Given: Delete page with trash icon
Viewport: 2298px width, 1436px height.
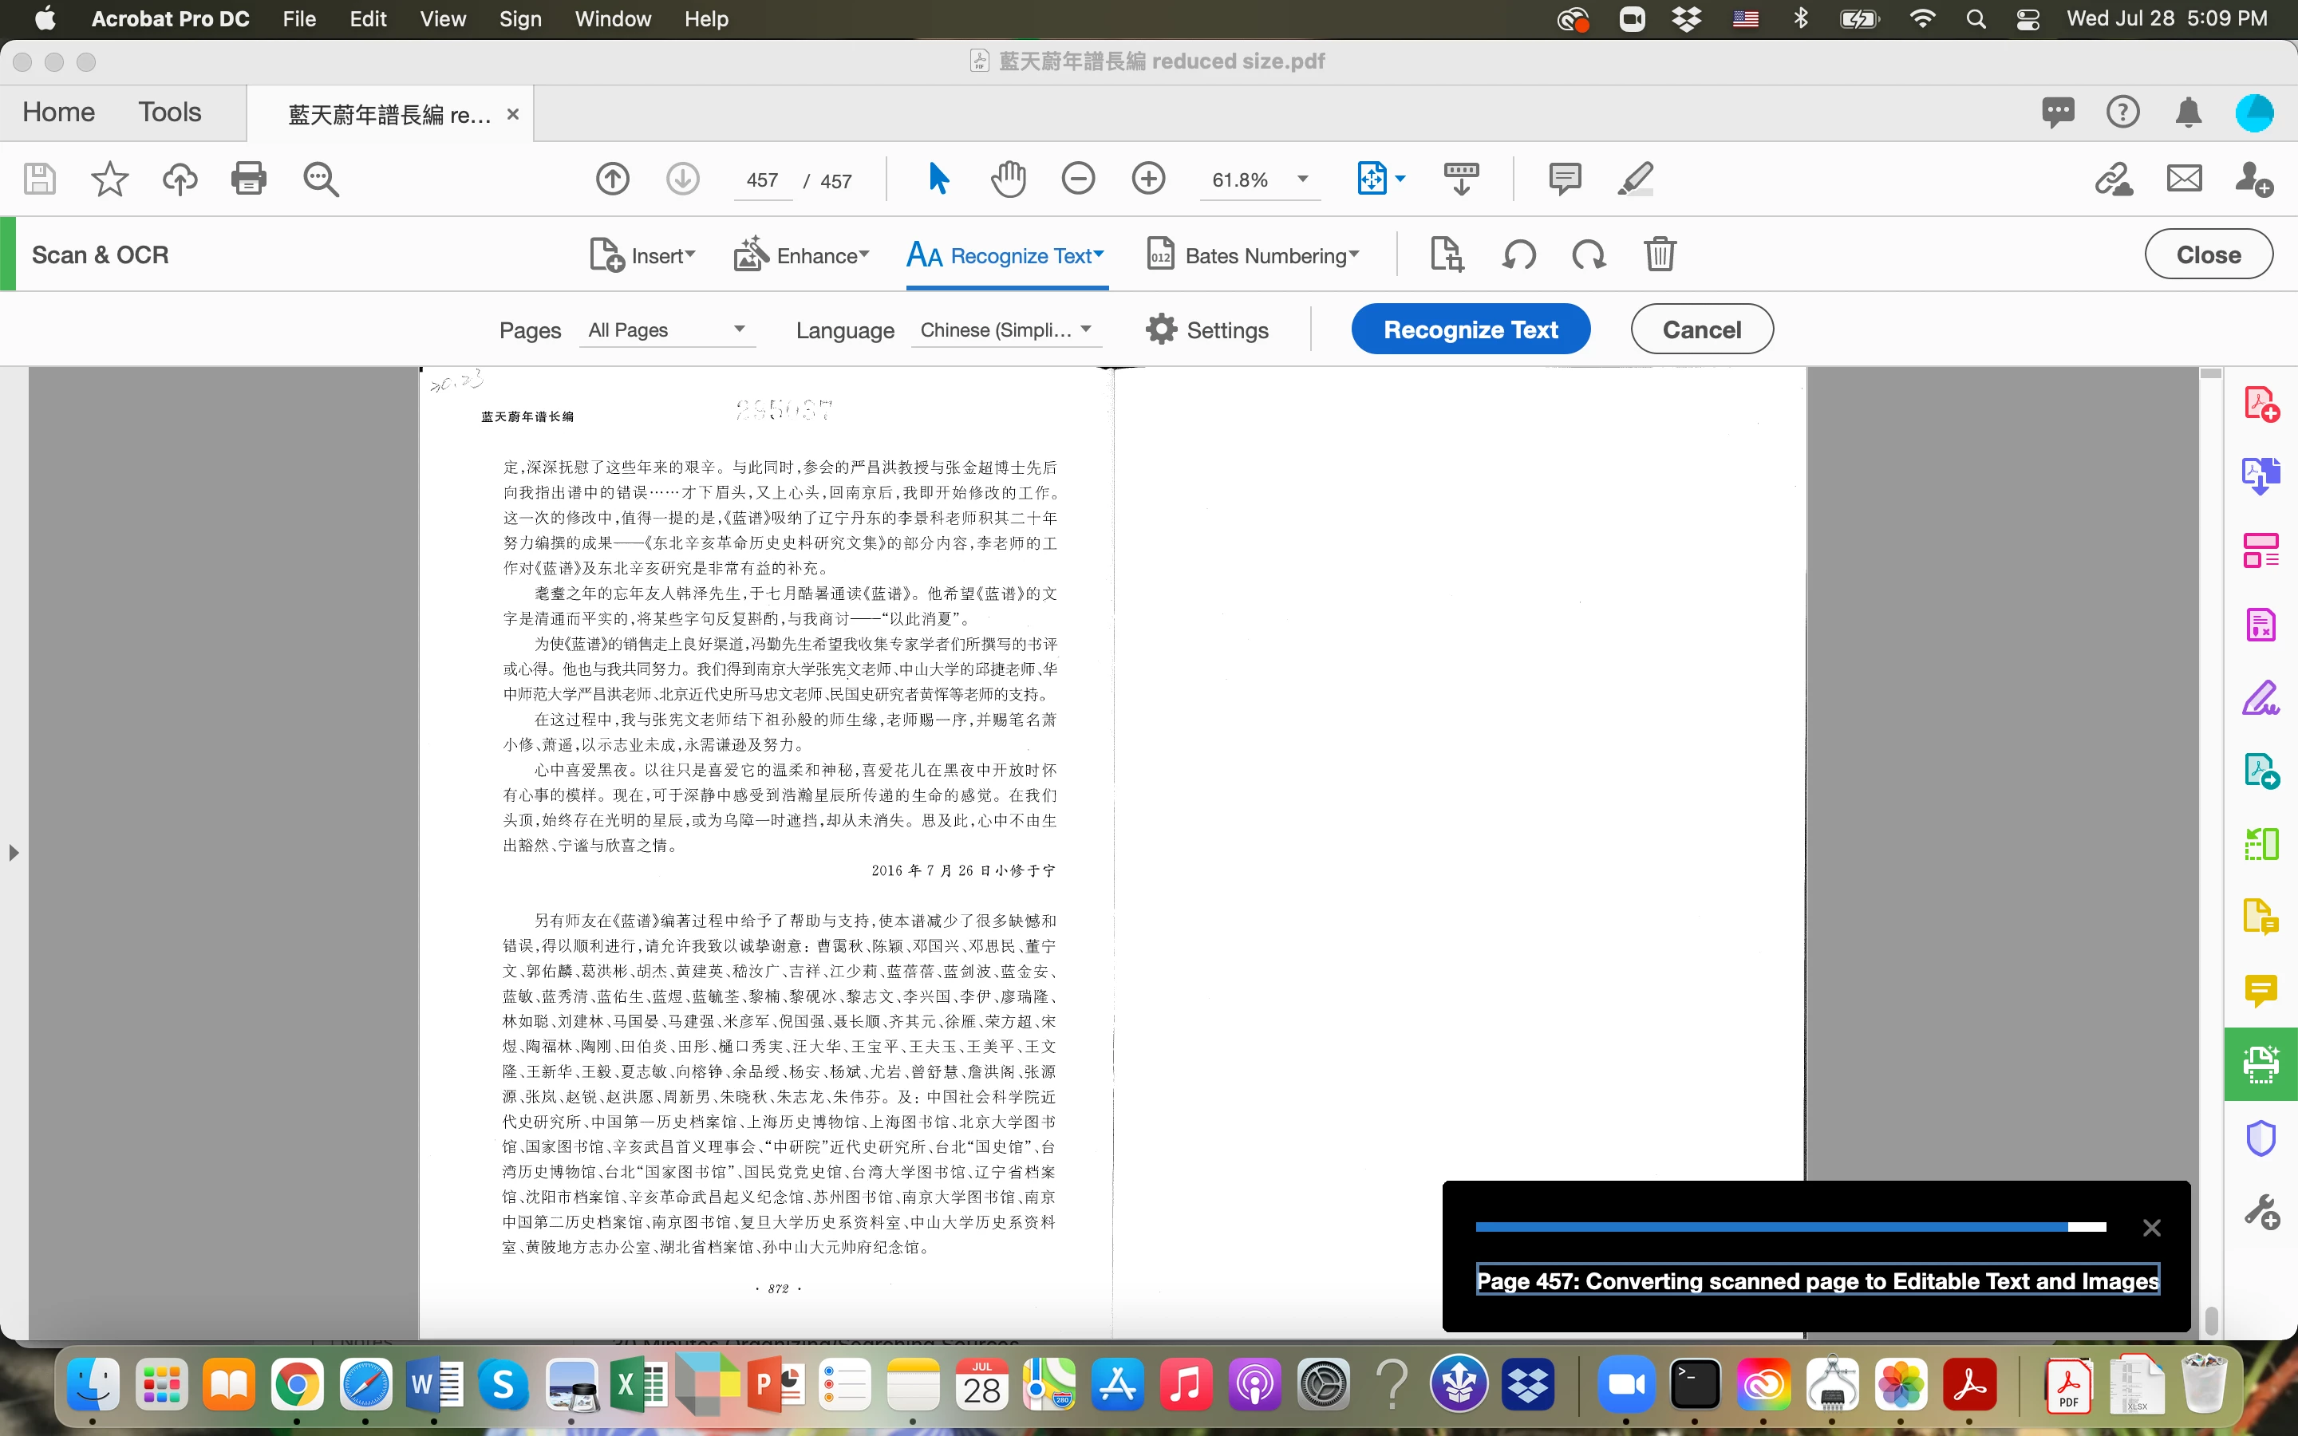Looking at the screenshot, I should click(x=1660, y=254).
